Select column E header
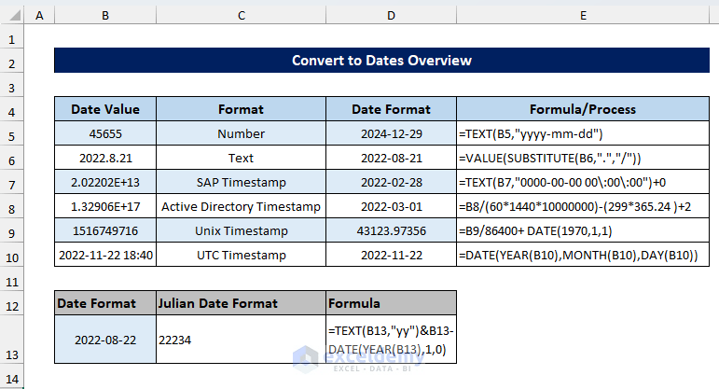Image resolution: width=719 pixels, height=389 pixels. 583,16
